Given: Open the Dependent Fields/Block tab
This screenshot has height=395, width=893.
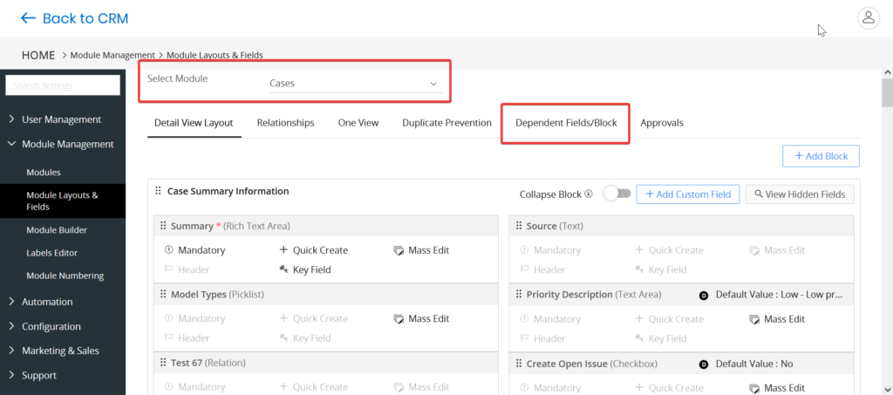Looking at the screenshot, I should click(x=566, y=122).
